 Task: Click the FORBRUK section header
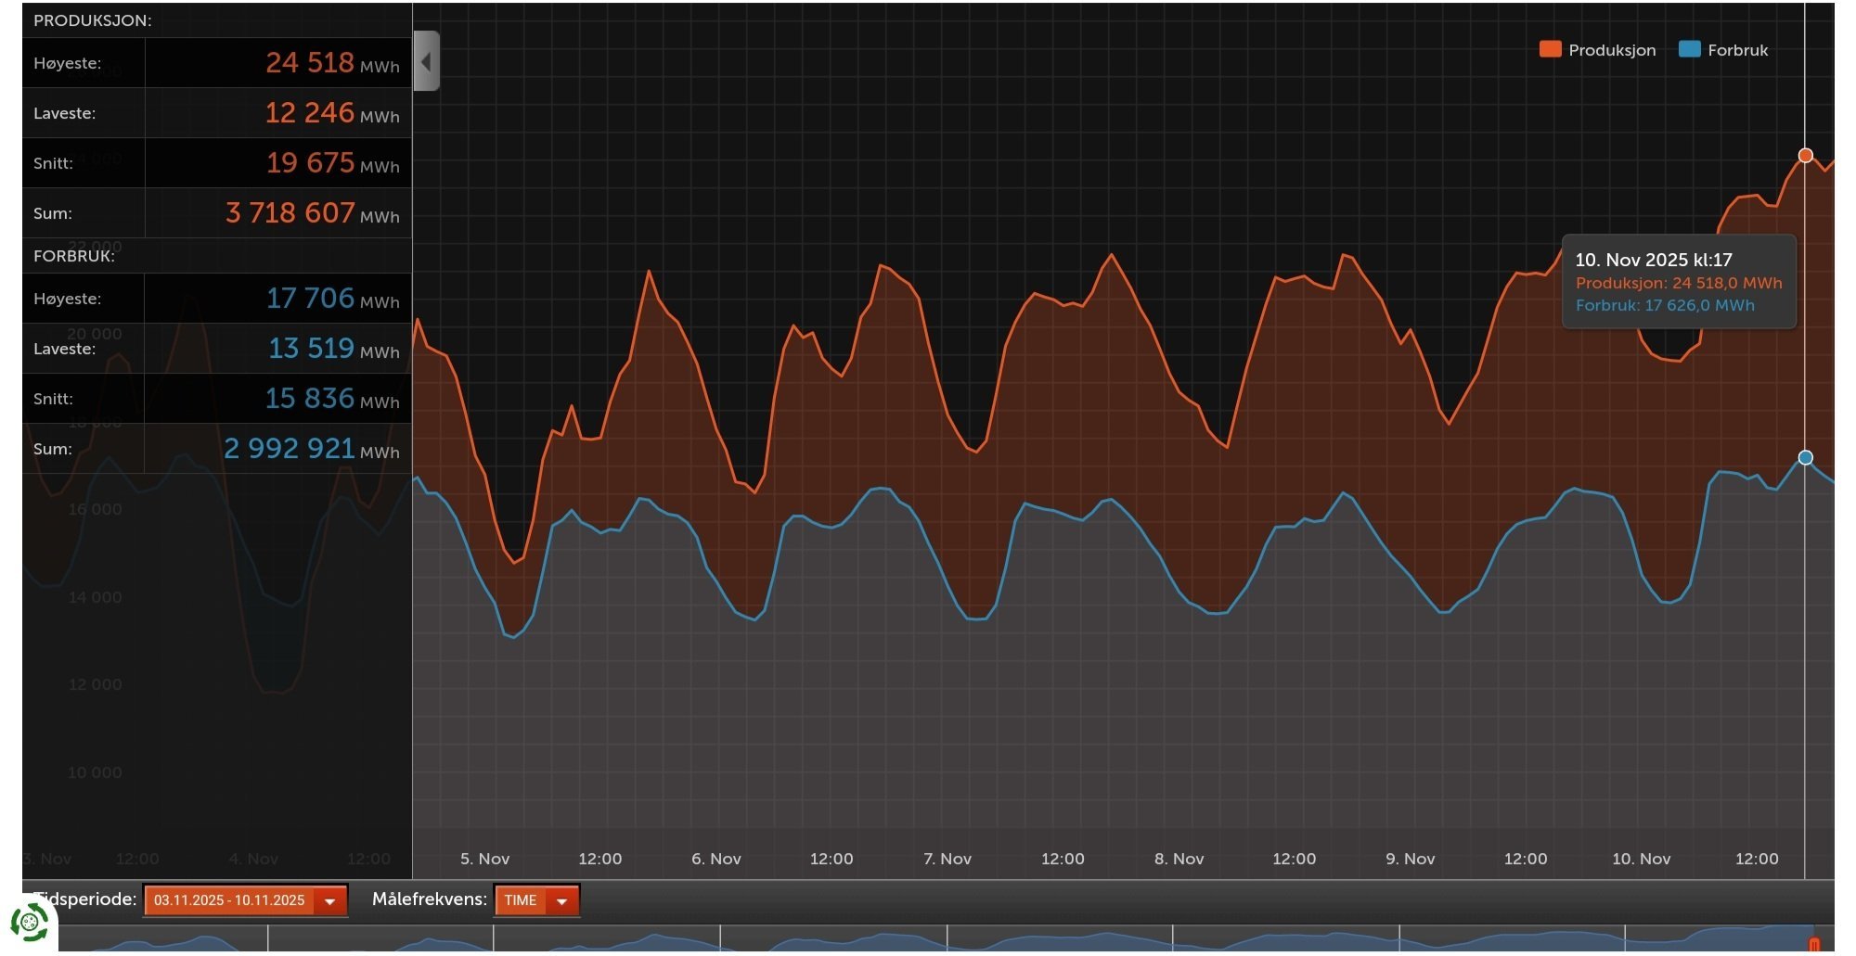74,256
